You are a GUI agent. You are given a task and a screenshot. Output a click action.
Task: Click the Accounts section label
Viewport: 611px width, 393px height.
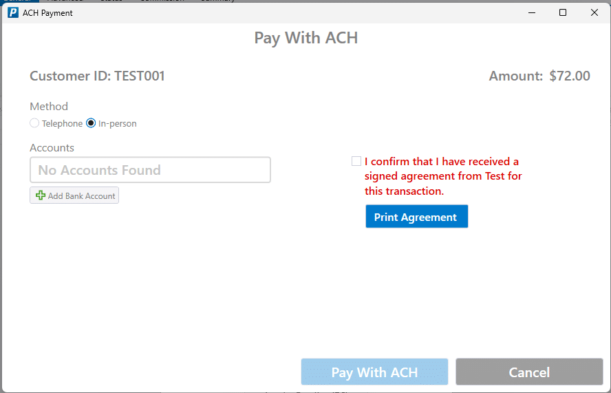click(52, 148)
